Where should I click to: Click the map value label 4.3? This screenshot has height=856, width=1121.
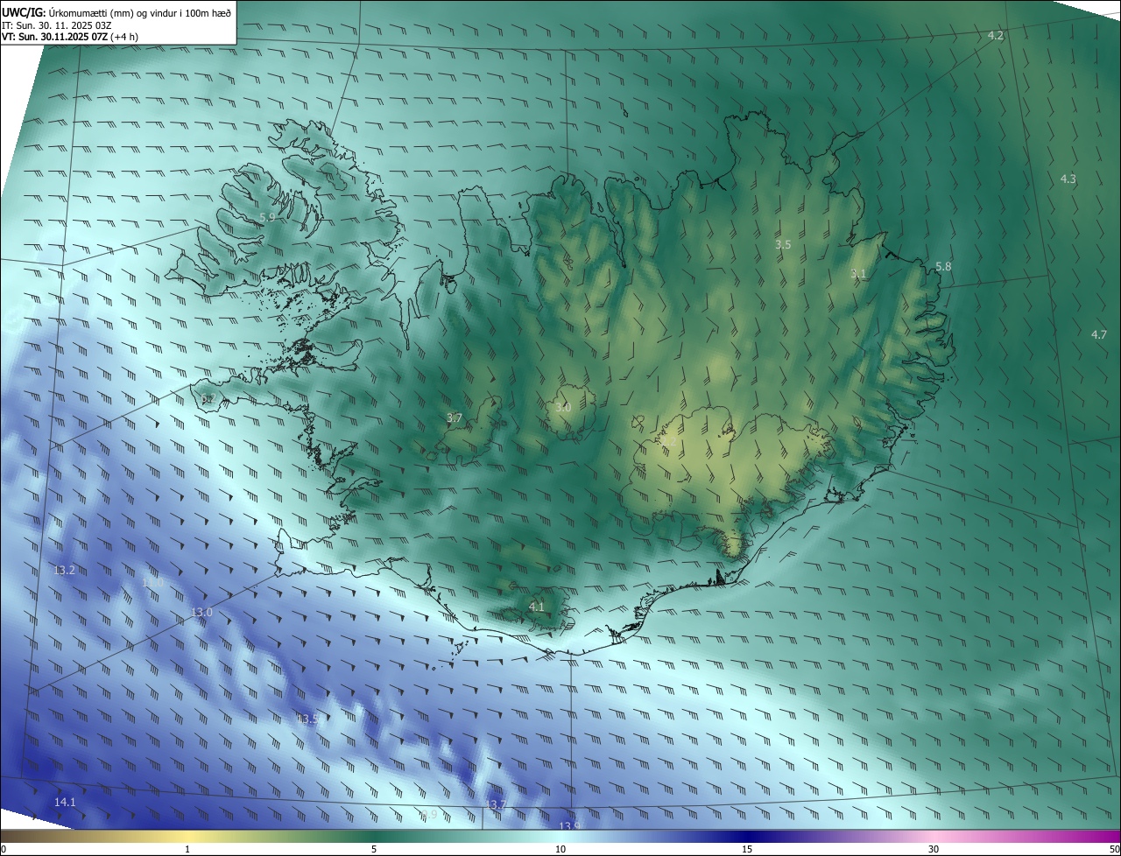[1068, 179]
